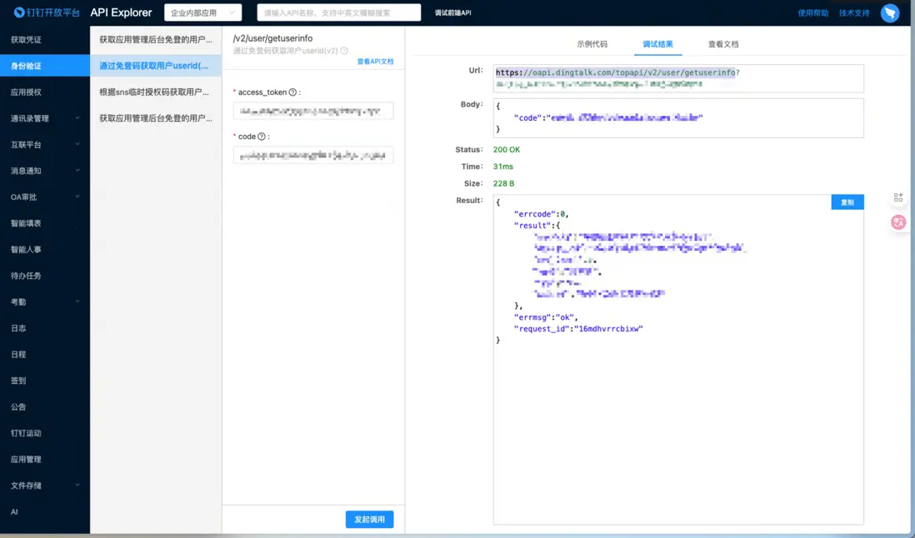Expand the OA审批 sidebar section
The image size is (915, 538).
(x=45, y=197)
